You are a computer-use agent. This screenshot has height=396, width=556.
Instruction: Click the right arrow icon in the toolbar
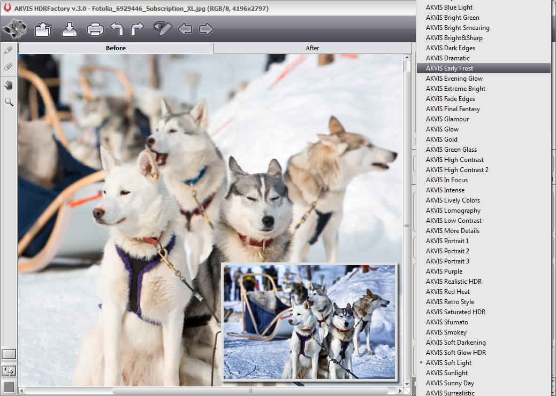(206, 29)
